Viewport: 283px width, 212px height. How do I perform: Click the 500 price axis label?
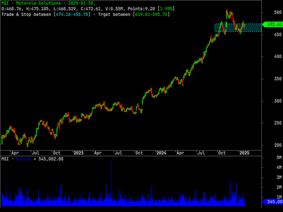pyautogui.click(x=278, y=12)
